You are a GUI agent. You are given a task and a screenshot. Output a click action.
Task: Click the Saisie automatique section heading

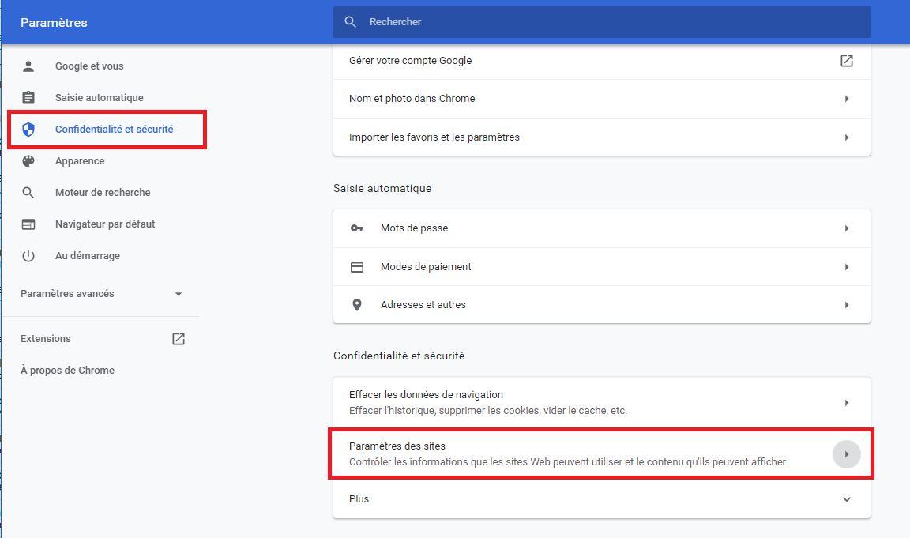click(382, 188)
